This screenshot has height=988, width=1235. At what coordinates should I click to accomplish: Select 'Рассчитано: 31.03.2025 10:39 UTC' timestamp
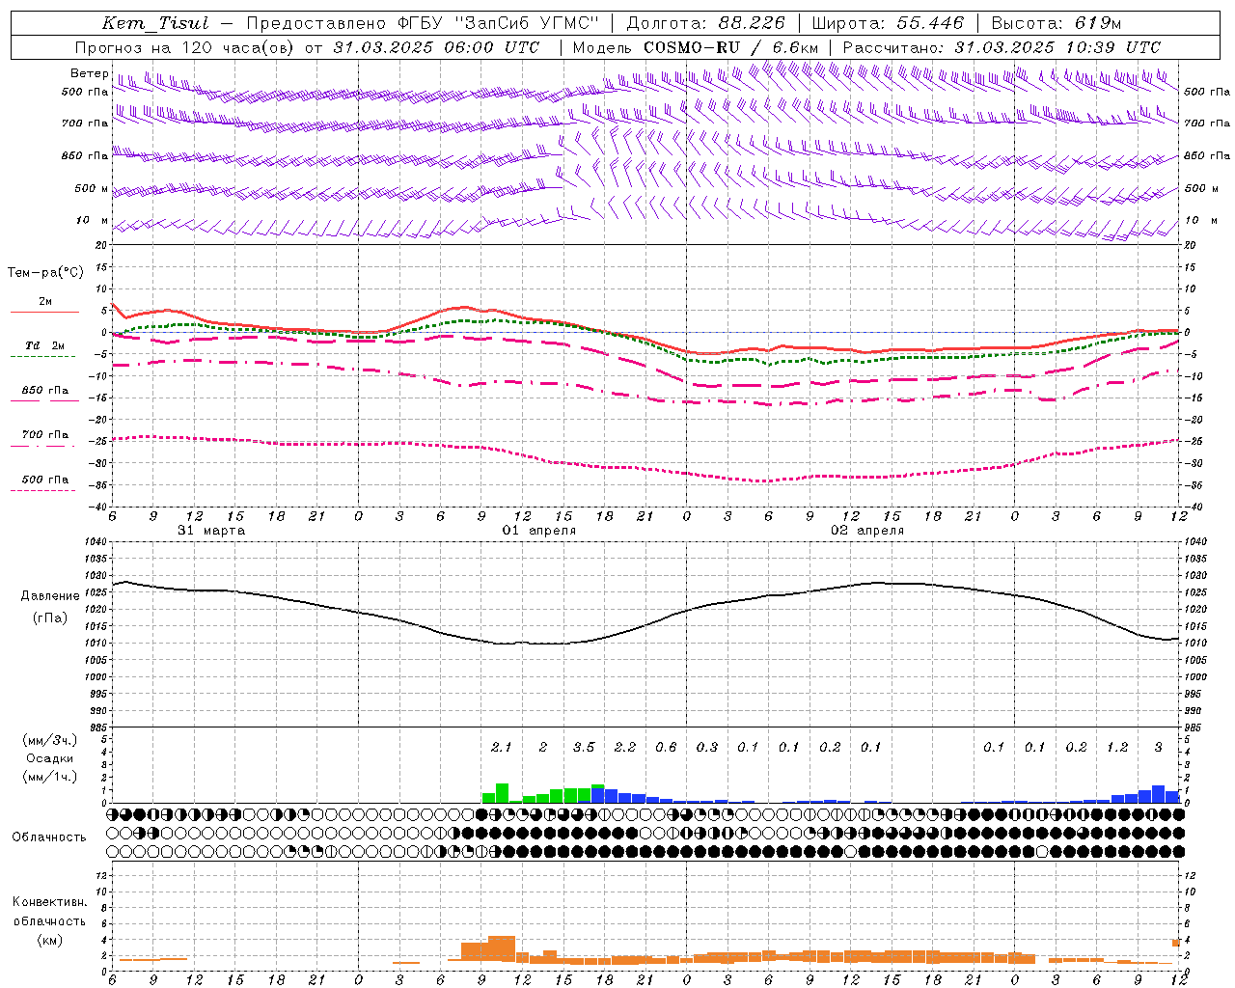pos(1002,47)
